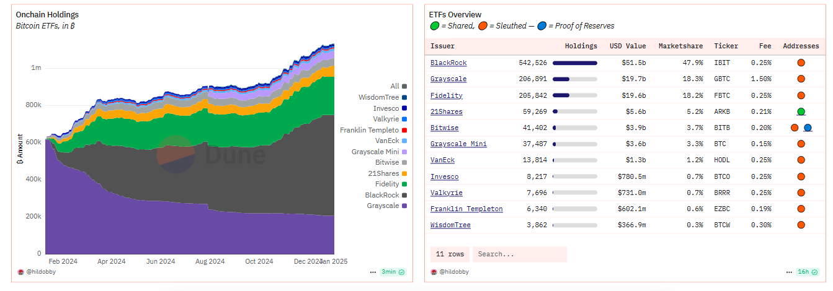The width and height of the screenshot is (833, 291).
Task: Click the orange address icon in Bitwise row
Action: tap(795, 128)
